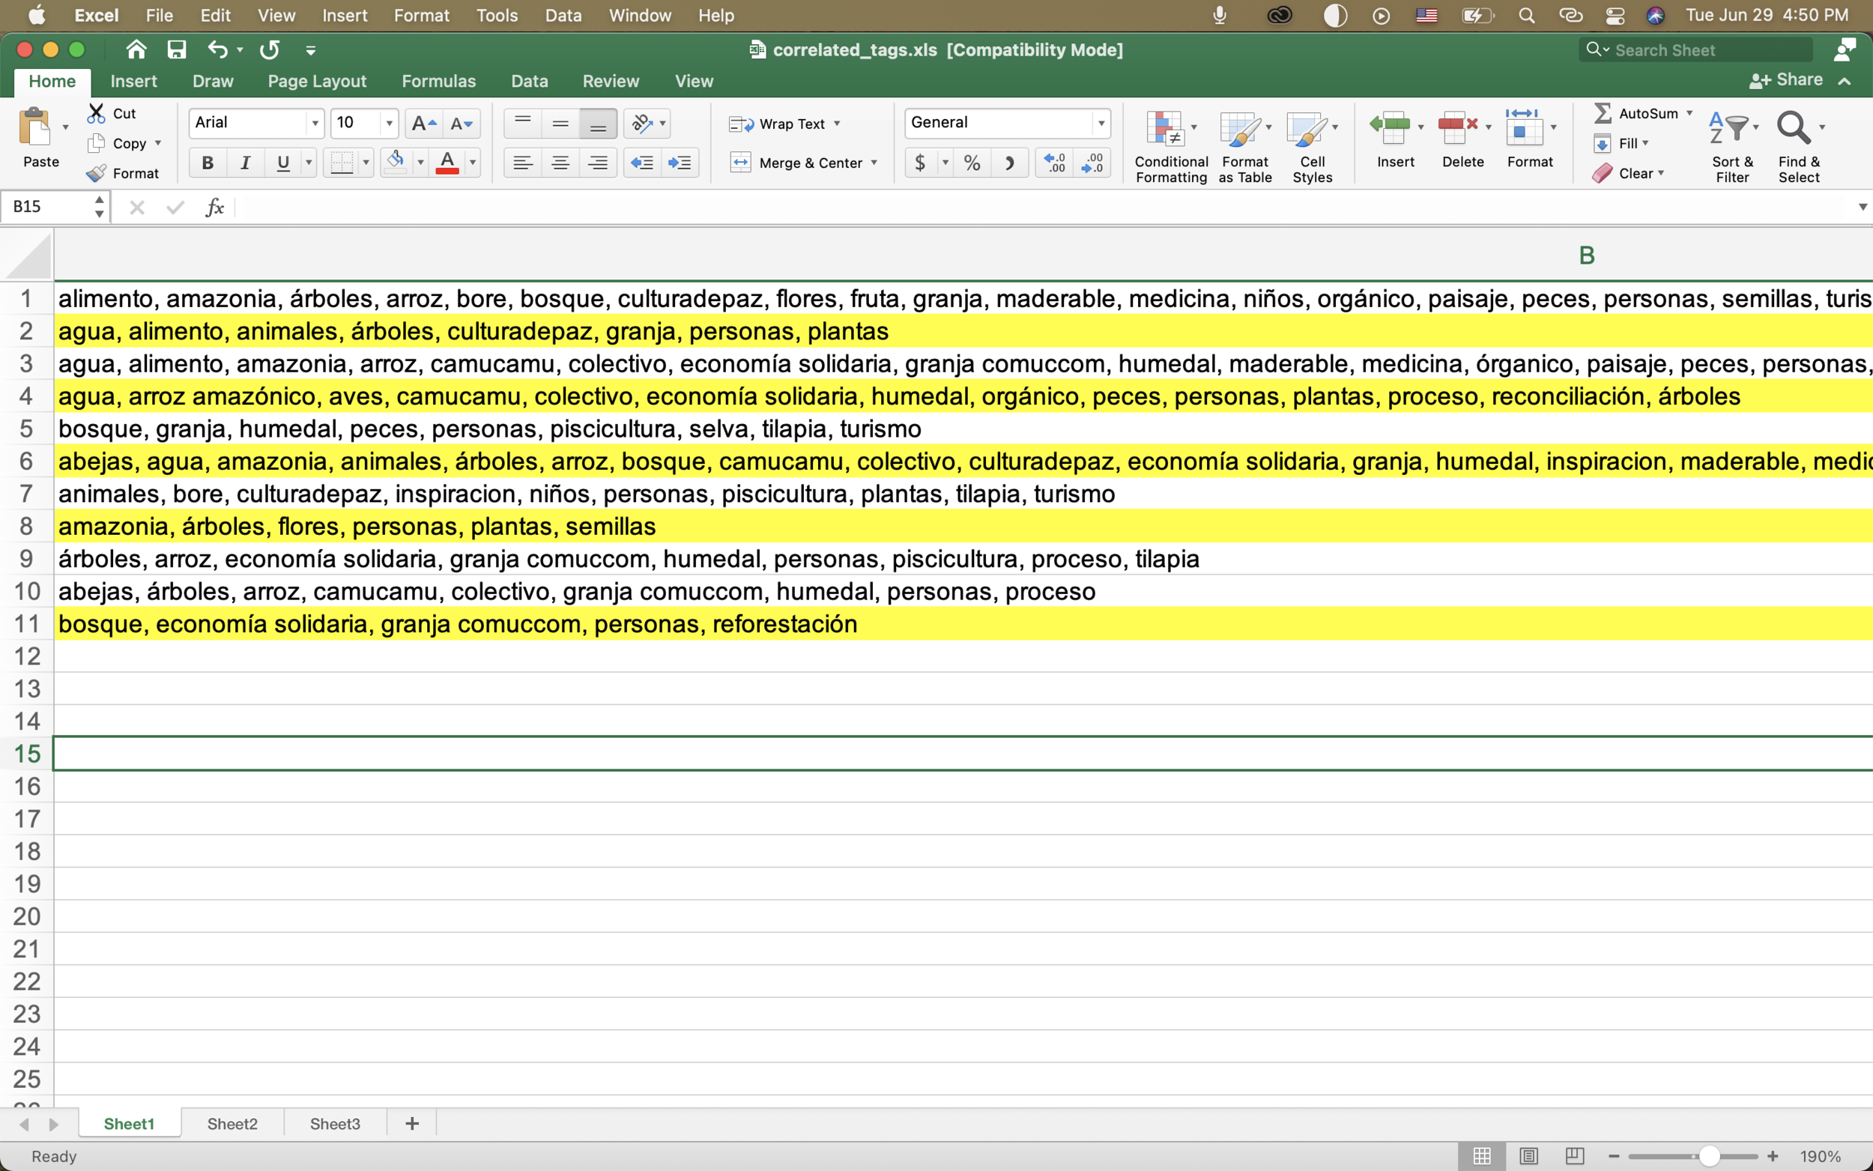Toggle bold formatting
The height and width of the screenshot is (1171, 1873).
[x=207, y=162]
